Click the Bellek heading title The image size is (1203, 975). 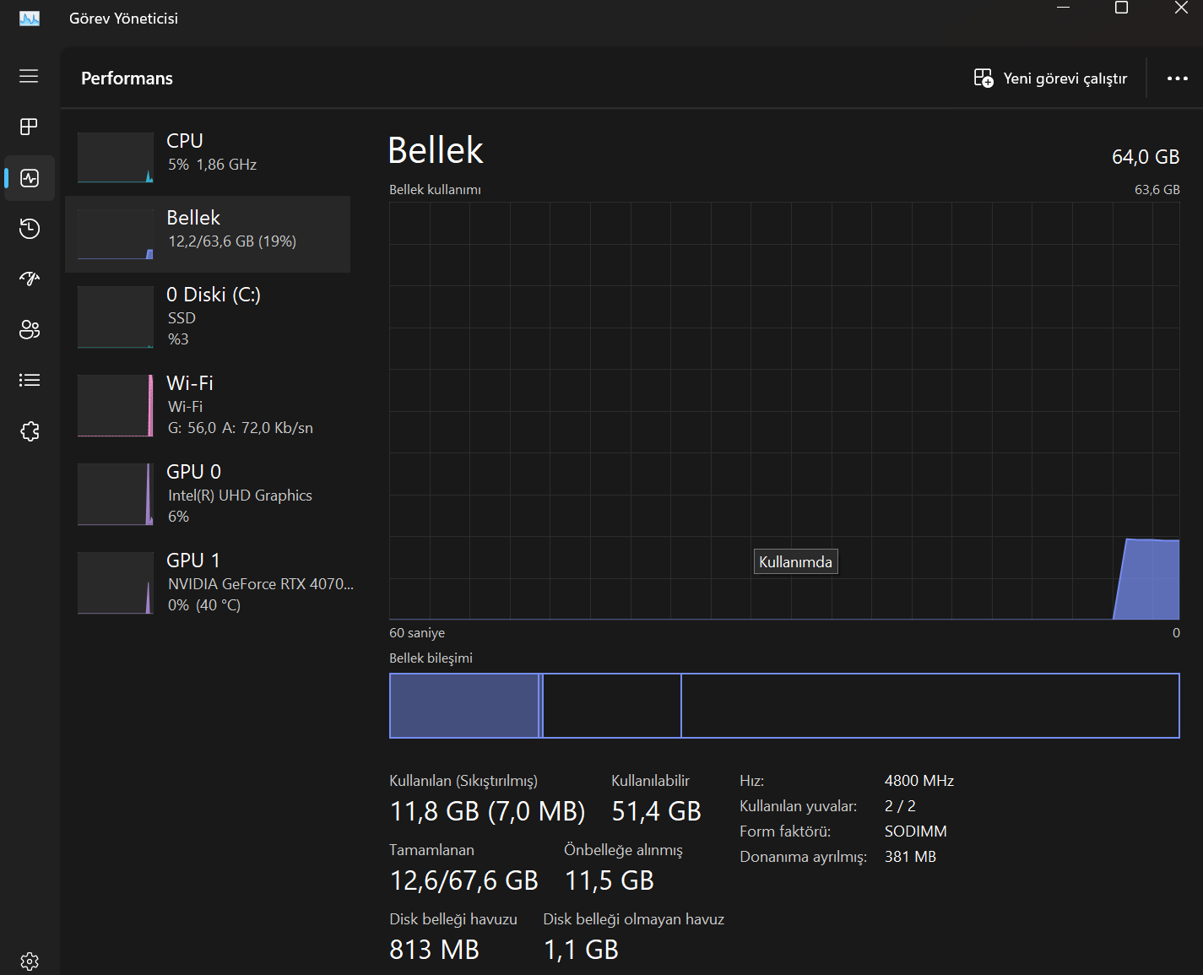coord(436,151)
